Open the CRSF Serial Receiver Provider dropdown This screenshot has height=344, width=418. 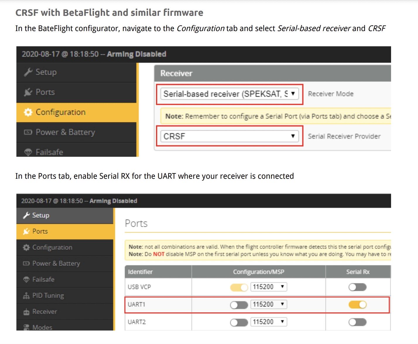click(x=229, y=136)
